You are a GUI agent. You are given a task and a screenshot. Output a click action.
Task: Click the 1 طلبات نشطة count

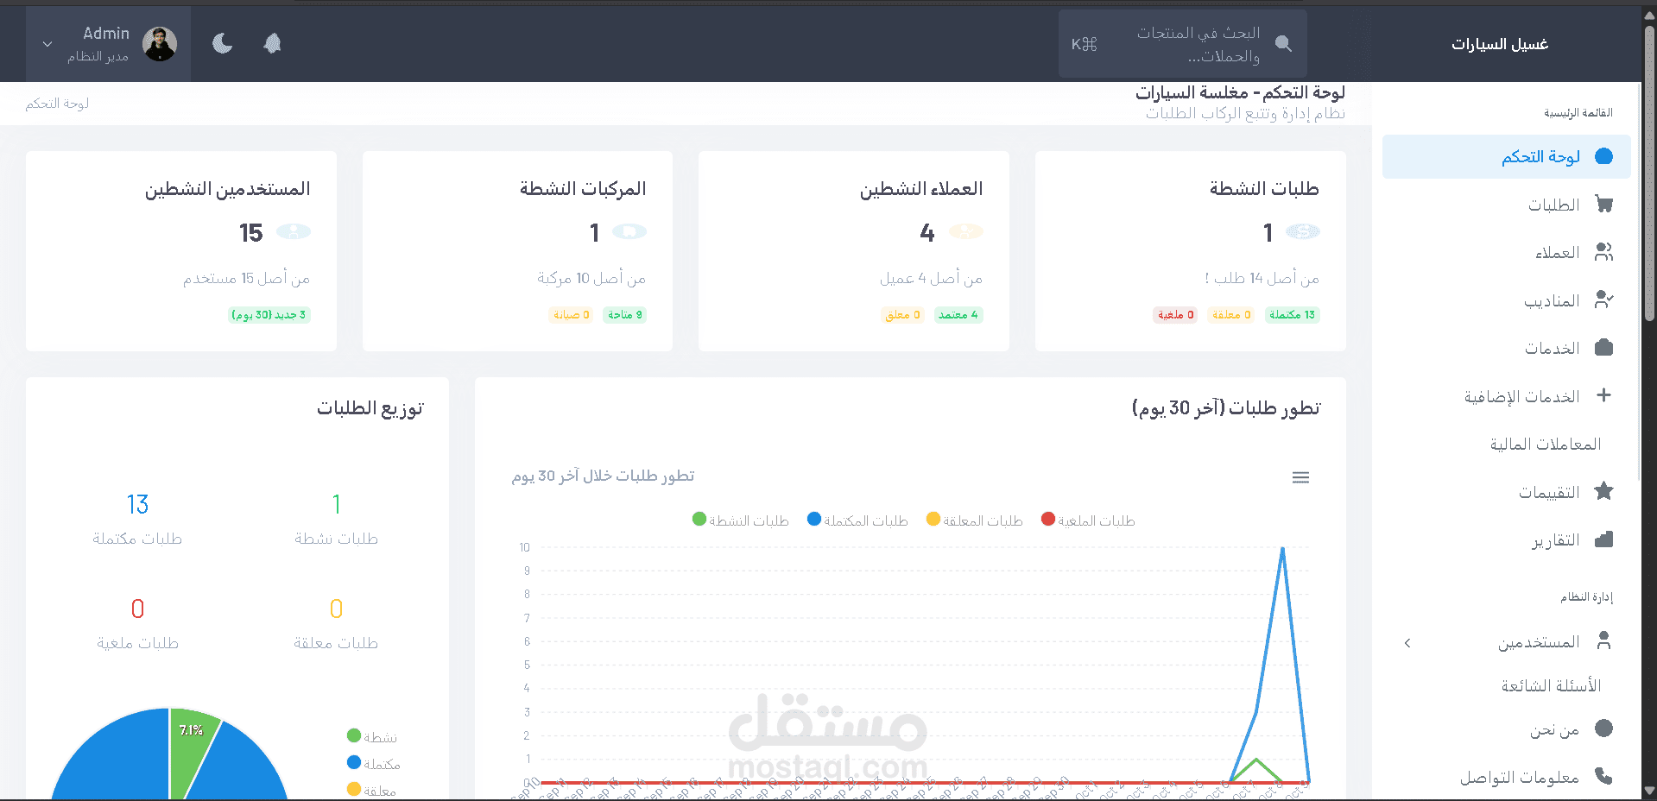coord(336,505)
